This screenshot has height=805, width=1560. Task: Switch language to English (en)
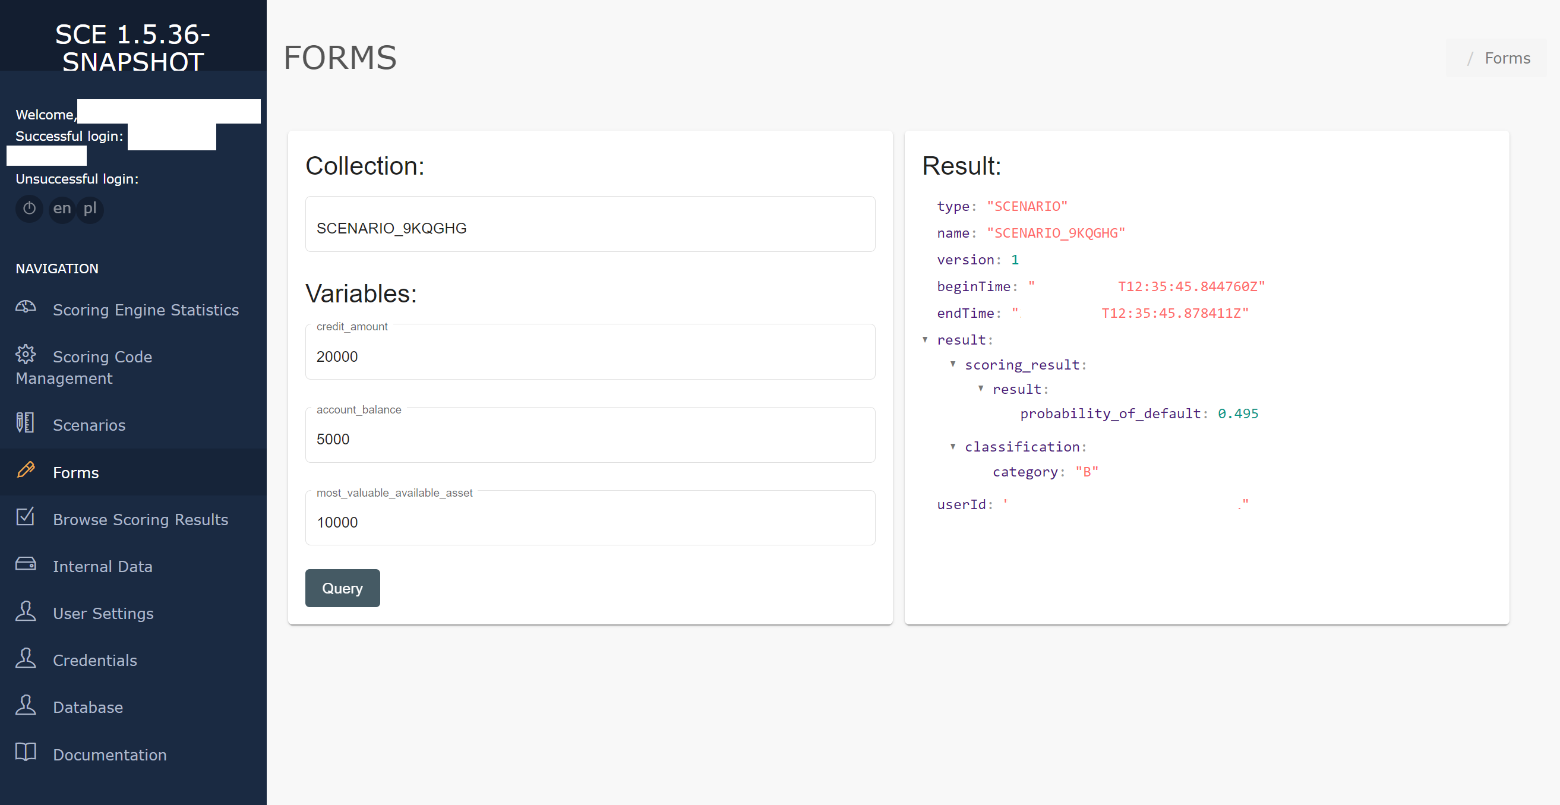[x=62, y=209]
